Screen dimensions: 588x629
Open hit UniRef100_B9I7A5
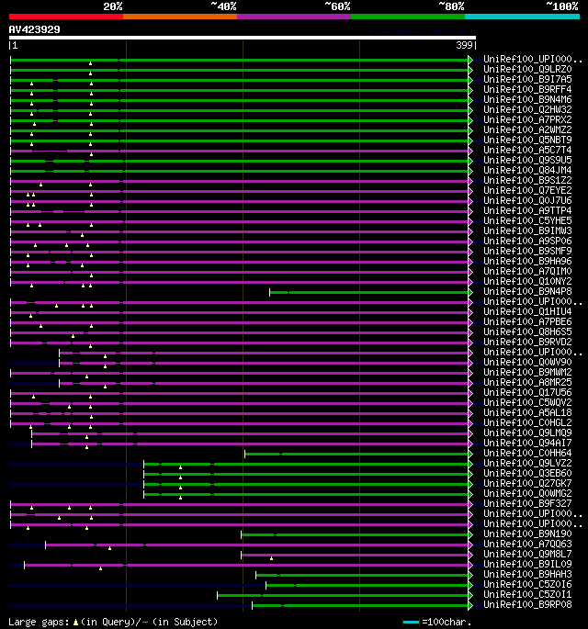[x=527, y=79]
